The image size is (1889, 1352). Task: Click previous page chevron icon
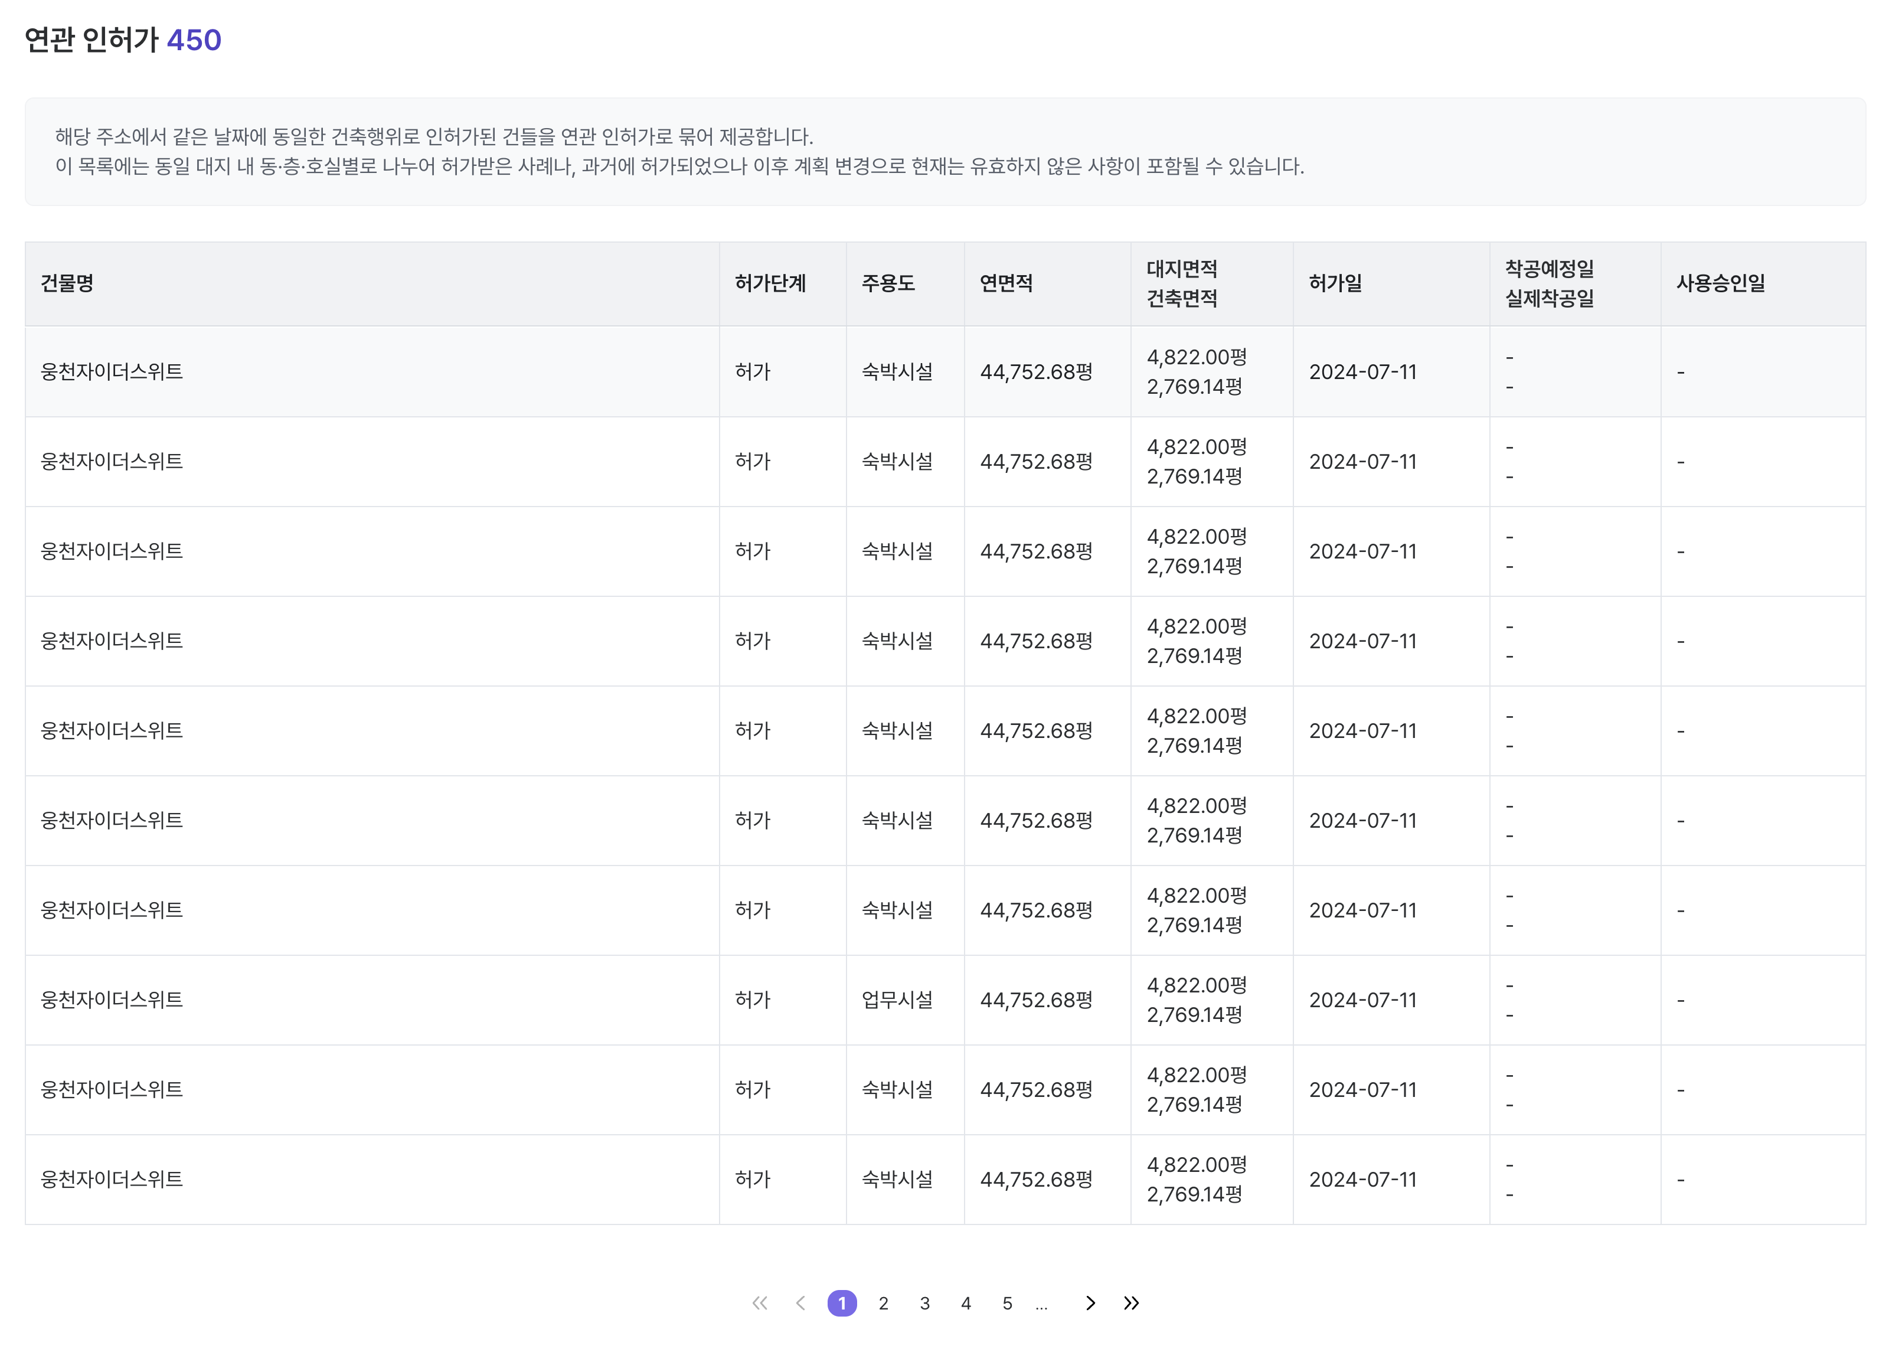800,1303
